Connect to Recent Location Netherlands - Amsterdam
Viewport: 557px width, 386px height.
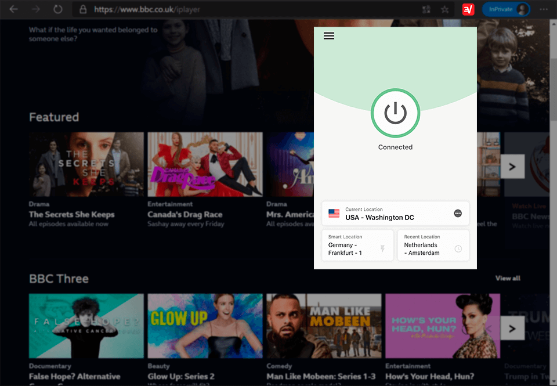pyautogui.click(x=433, y=246)
